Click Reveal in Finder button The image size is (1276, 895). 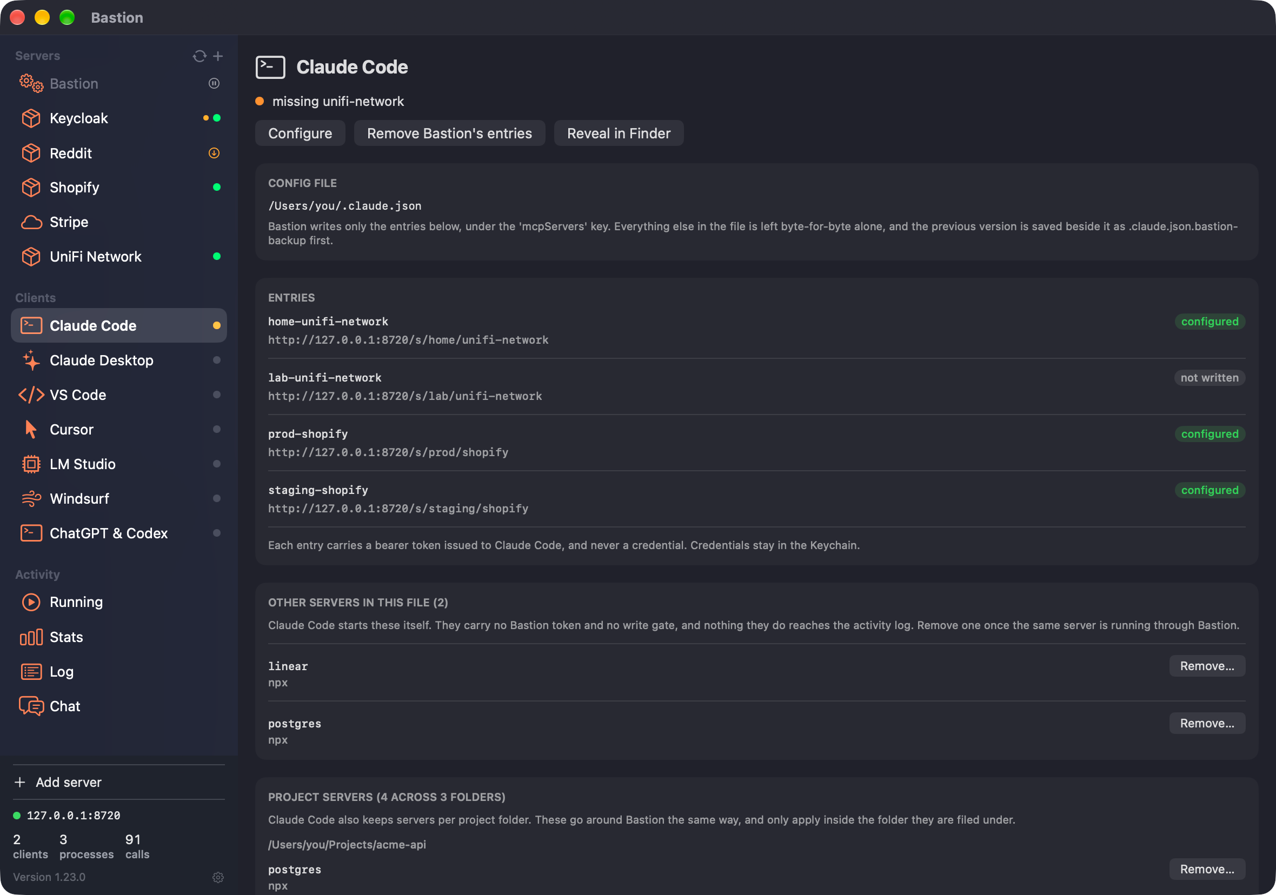pyautogui.click(x=619, y=133)
